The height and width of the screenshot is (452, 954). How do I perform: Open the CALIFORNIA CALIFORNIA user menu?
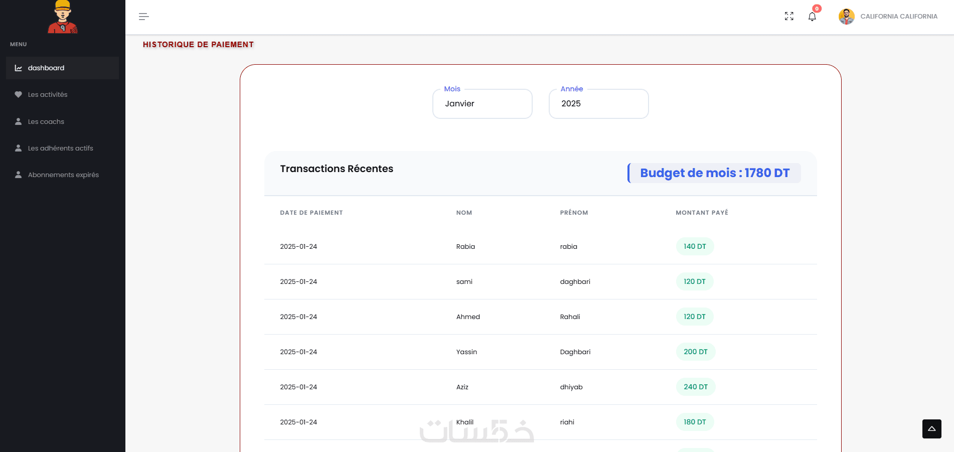pos(898,17)
